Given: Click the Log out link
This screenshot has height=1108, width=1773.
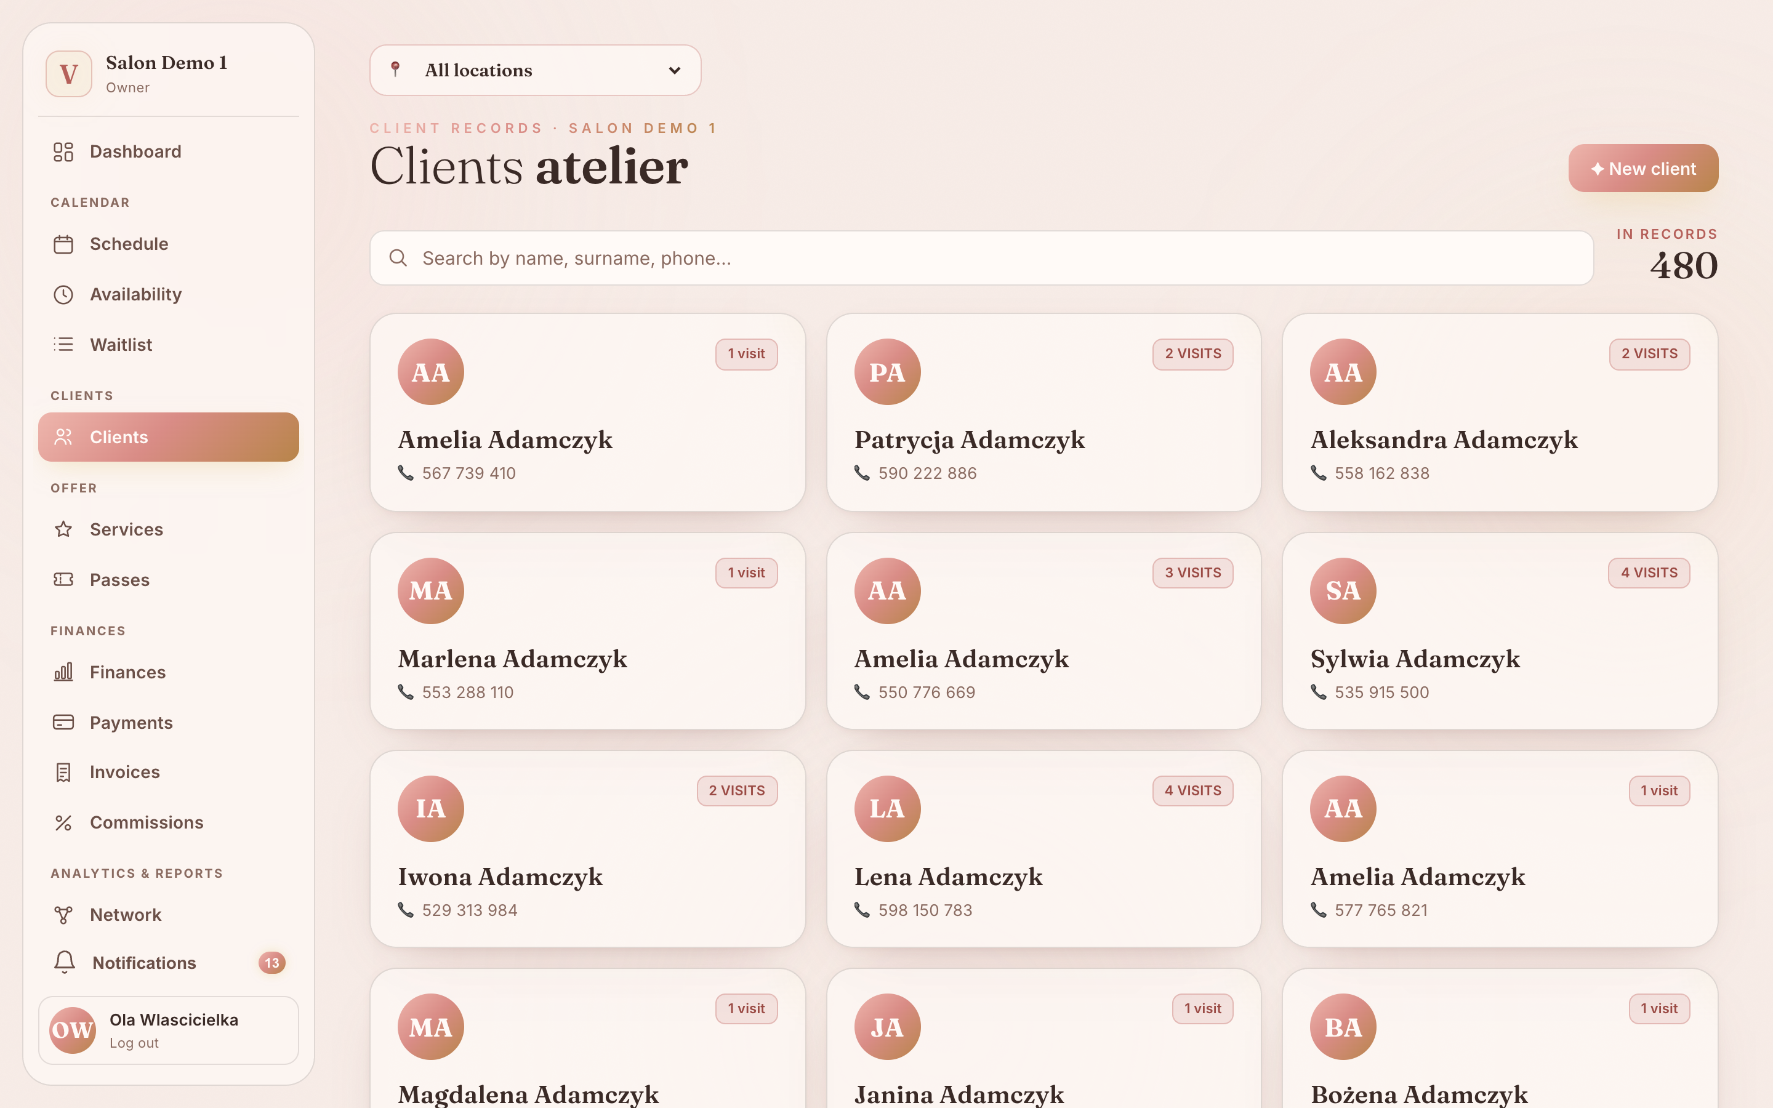Looking at the screenshot, I should [x=134, y=1043].
